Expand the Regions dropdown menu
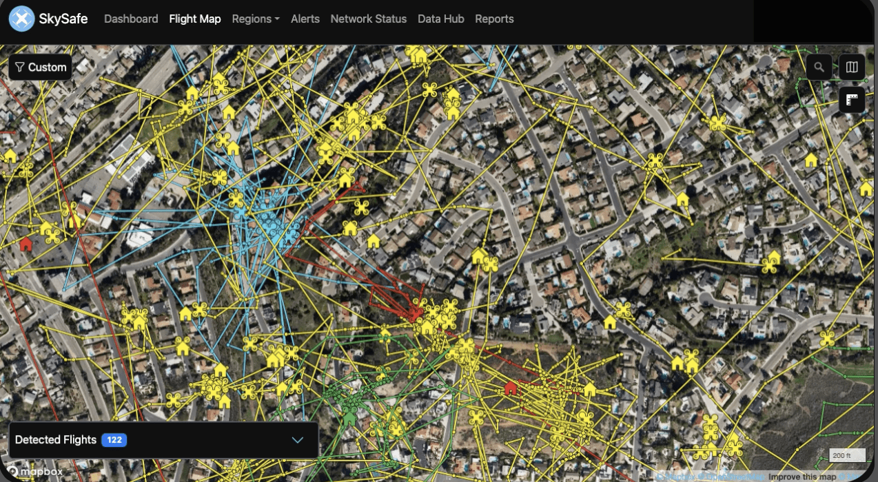The image size is (878, 482). pyautogui.click(x=255, y=19)
